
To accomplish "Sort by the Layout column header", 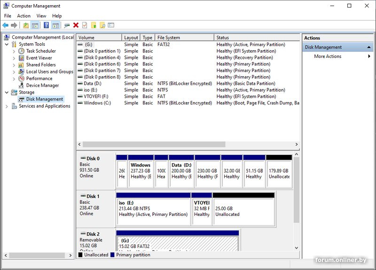I will click(x=131, y=38).
